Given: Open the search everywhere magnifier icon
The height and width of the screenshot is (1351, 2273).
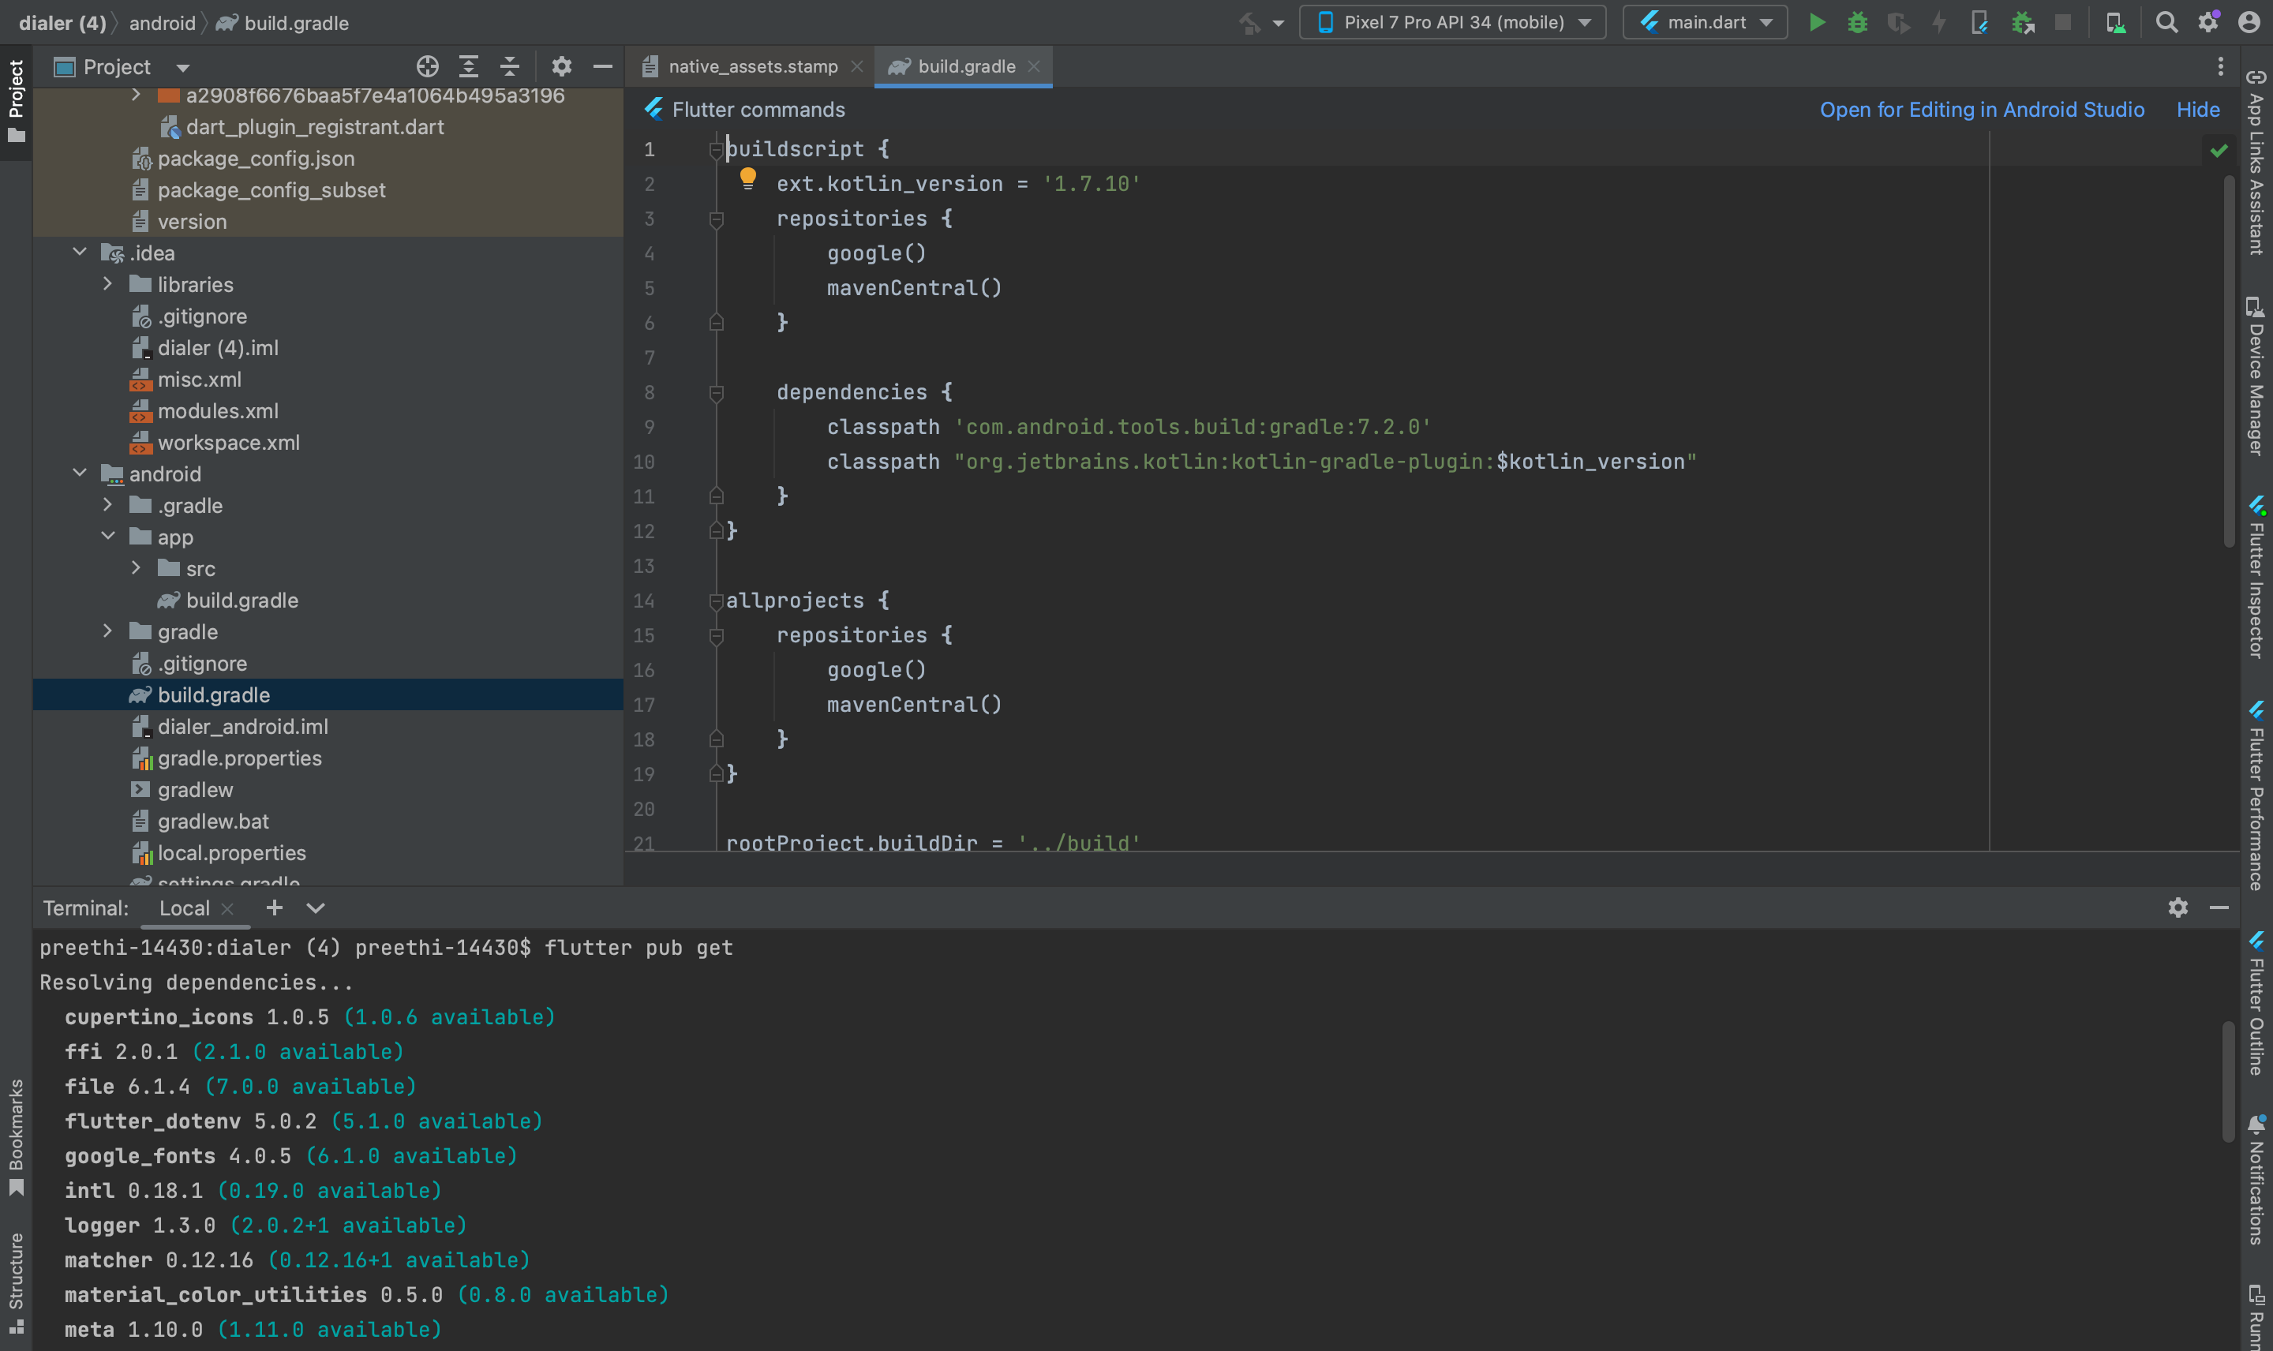Looking at the screenshot, I should (x=2166, y=23).
